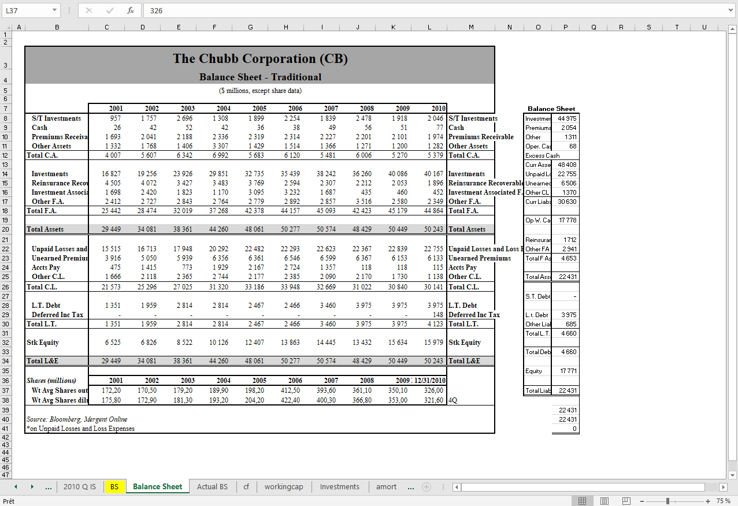This screenshot has height=506, width=738.
Task: Click the 2007 column year header
Action: coord(331,108)
